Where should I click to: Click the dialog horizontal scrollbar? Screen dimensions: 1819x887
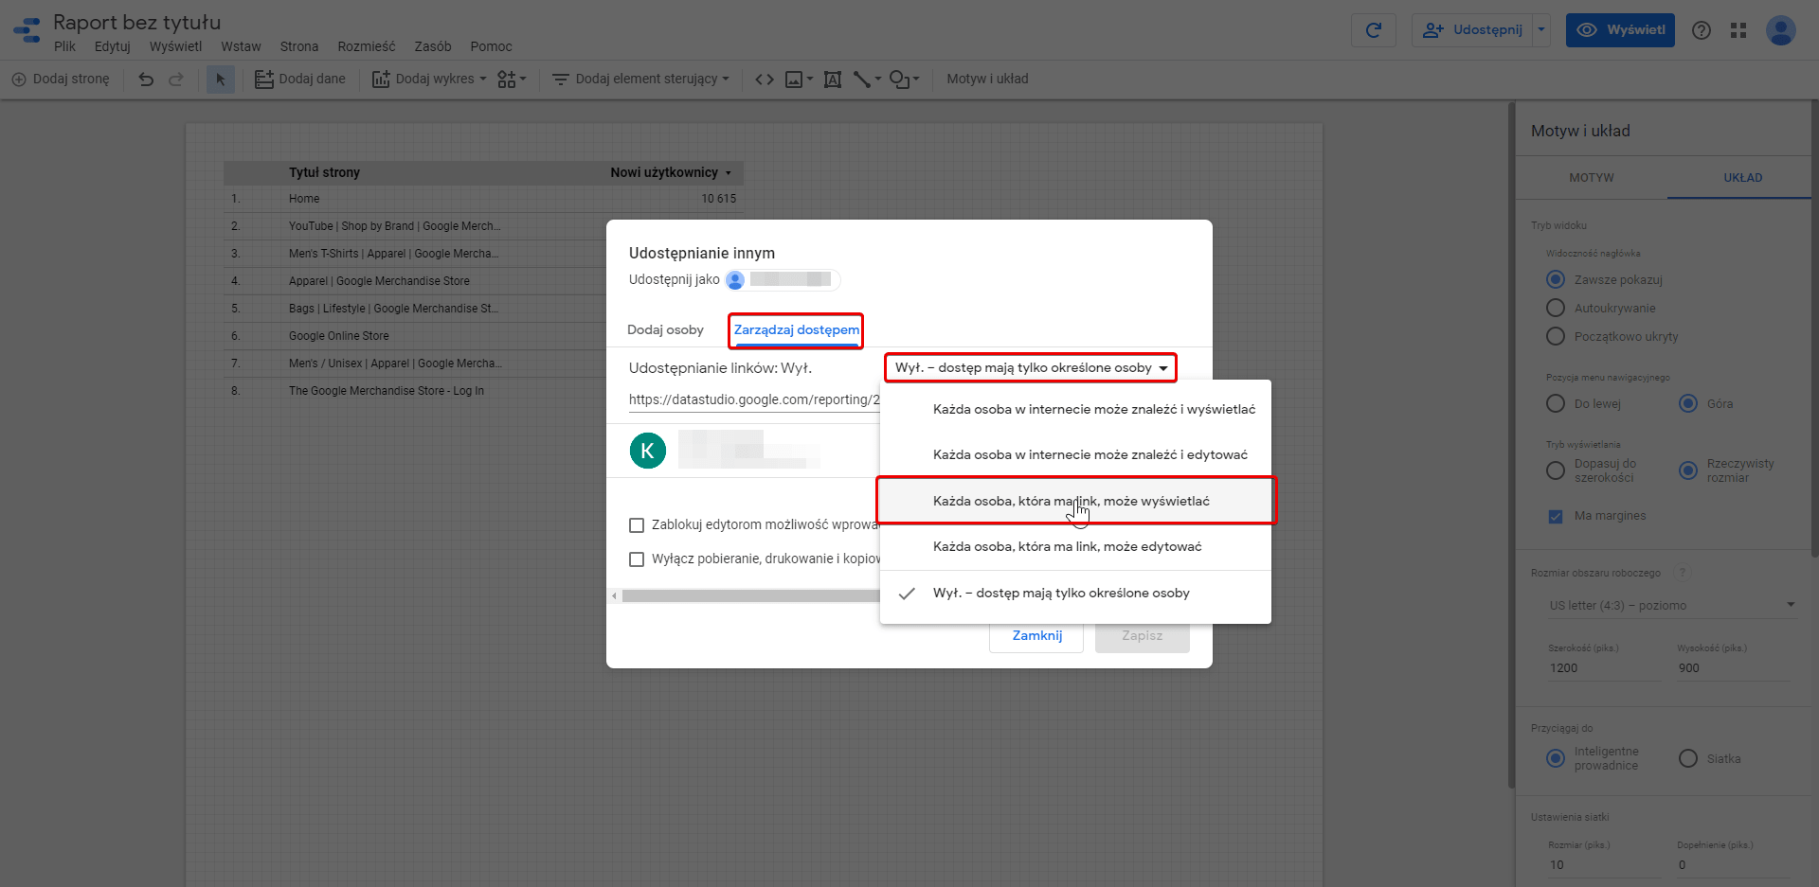[750, 595]
